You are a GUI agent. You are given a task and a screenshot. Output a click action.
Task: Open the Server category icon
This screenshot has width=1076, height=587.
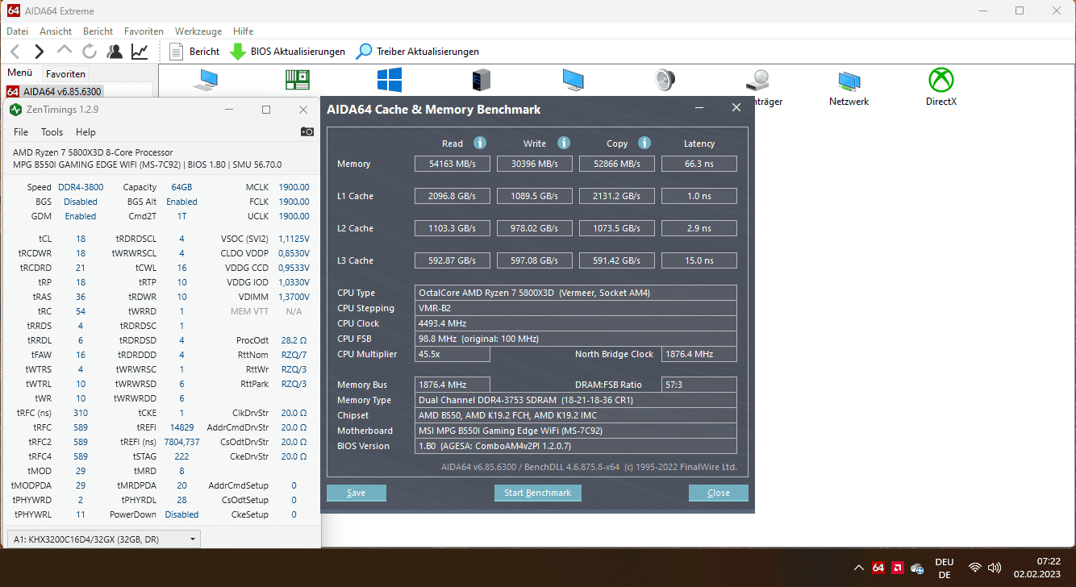482,80
